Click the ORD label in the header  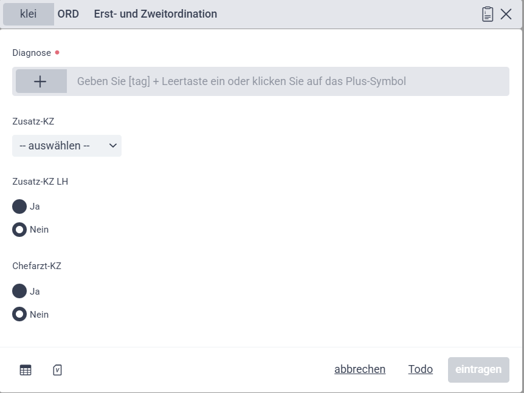pyautogui.click(x=68, y=14)
